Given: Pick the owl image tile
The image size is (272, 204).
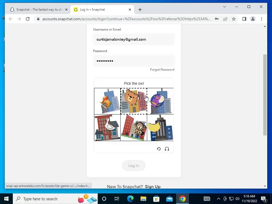Looking at the screenshot, I should pos(160,101).
